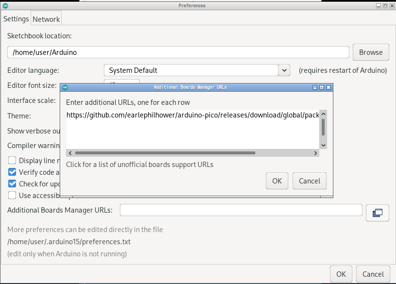Open the Additional Boards Manager URLs editor icon

pos(377,213)
